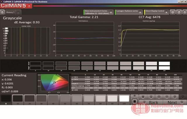Click the pattern window square icon
Screen dimensions: 187x119
pyautogui.click(x=134, y=101)
